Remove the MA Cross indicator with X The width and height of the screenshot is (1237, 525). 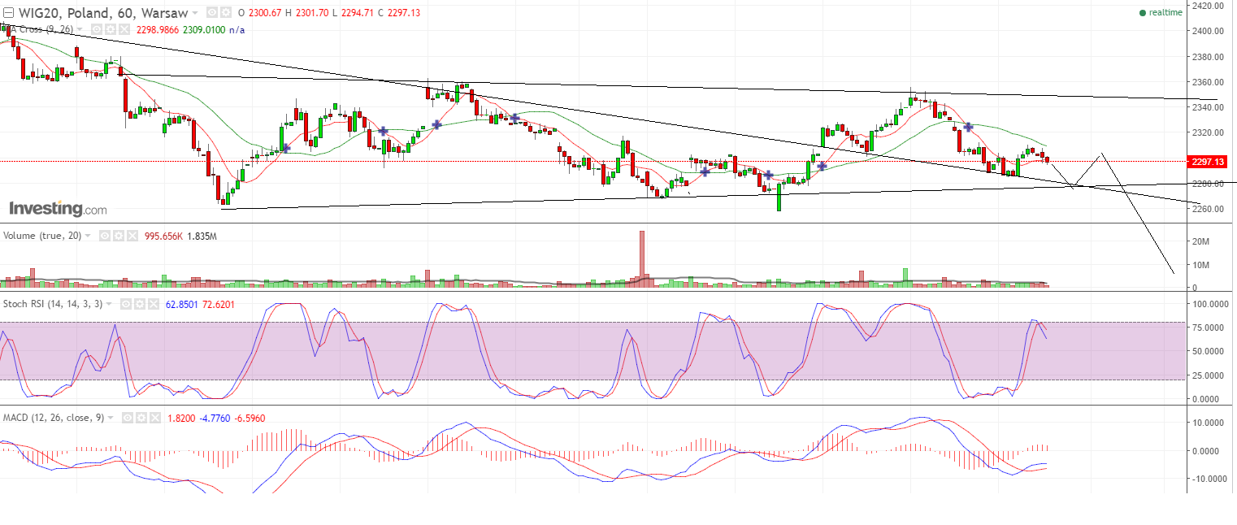124,29
